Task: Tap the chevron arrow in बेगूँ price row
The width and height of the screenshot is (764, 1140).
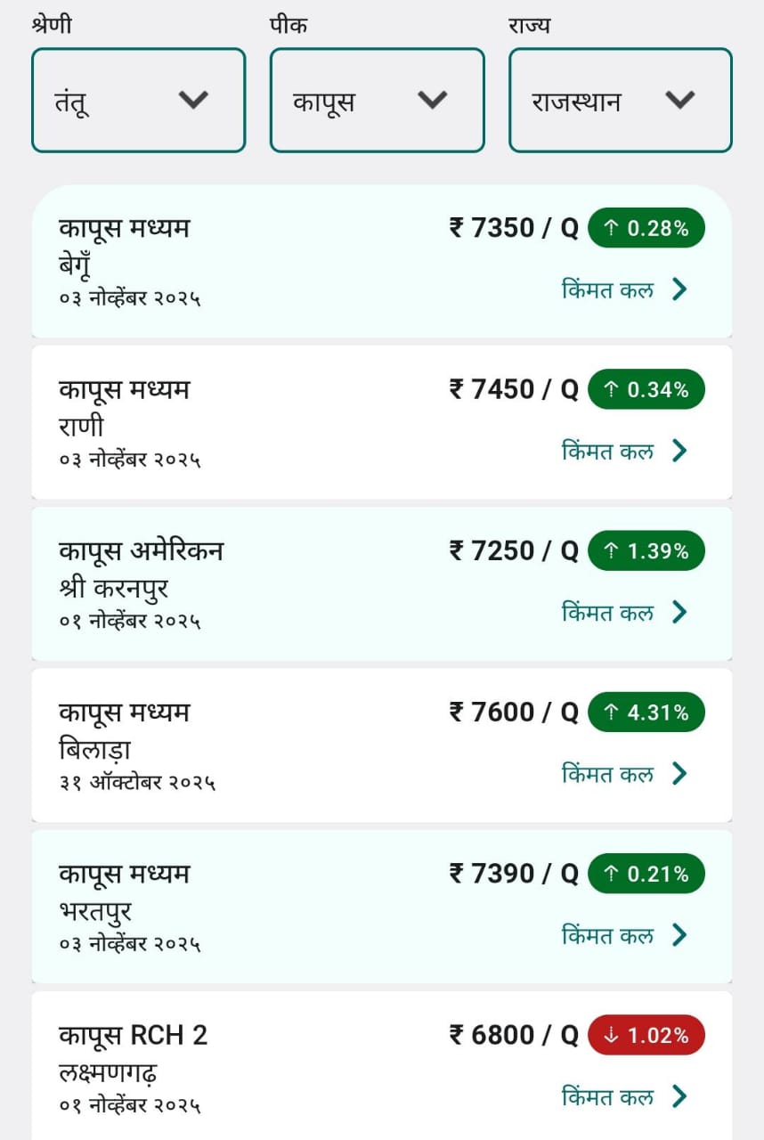Action: tap(679, 289)
